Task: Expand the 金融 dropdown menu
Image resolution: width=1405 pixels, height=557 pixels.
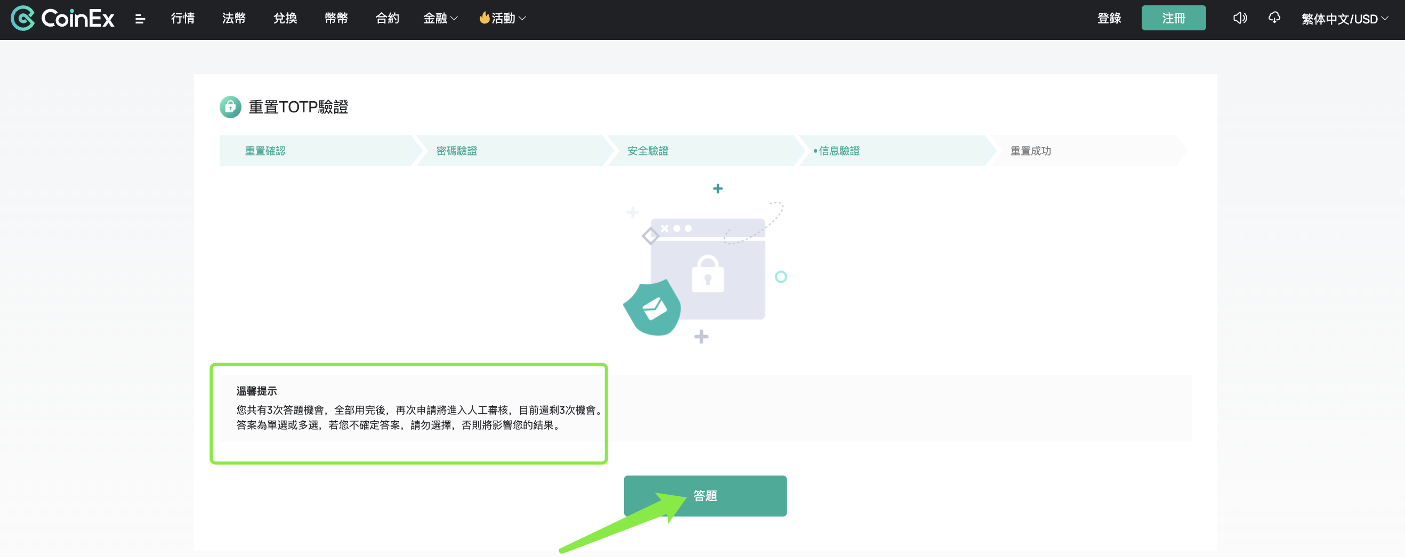Action: tap(440, 19)
